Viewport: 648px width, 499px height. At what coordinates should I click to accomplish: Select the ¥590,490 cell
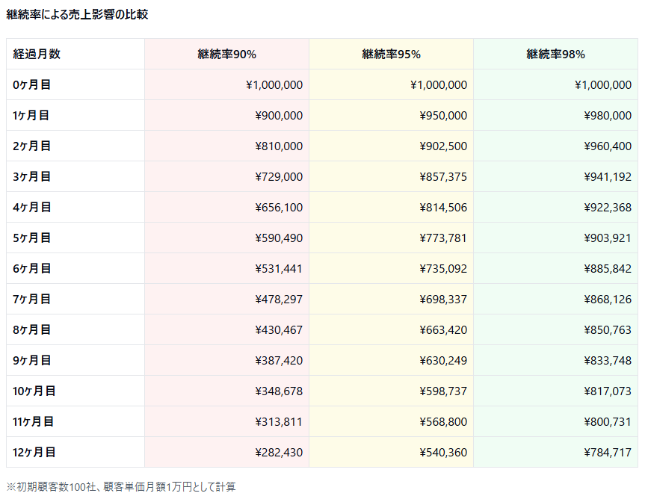coord(227,238)
